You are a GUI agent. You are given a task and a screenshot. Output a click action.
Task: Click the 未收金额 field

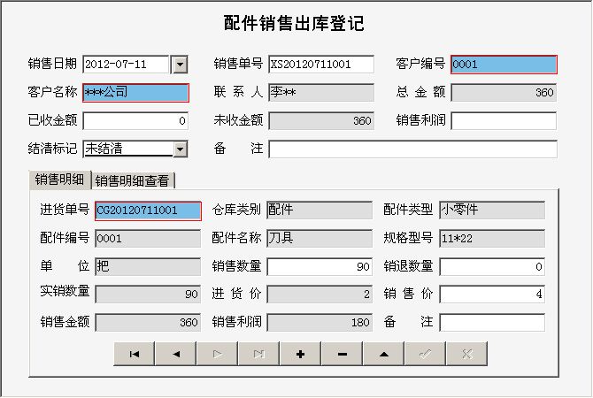[x=321, y=121]
